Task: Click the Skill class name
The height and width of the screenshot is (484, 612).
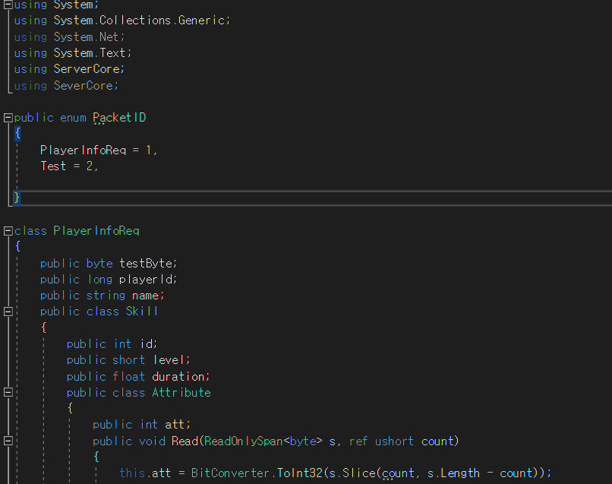Action: coord(142,312)
